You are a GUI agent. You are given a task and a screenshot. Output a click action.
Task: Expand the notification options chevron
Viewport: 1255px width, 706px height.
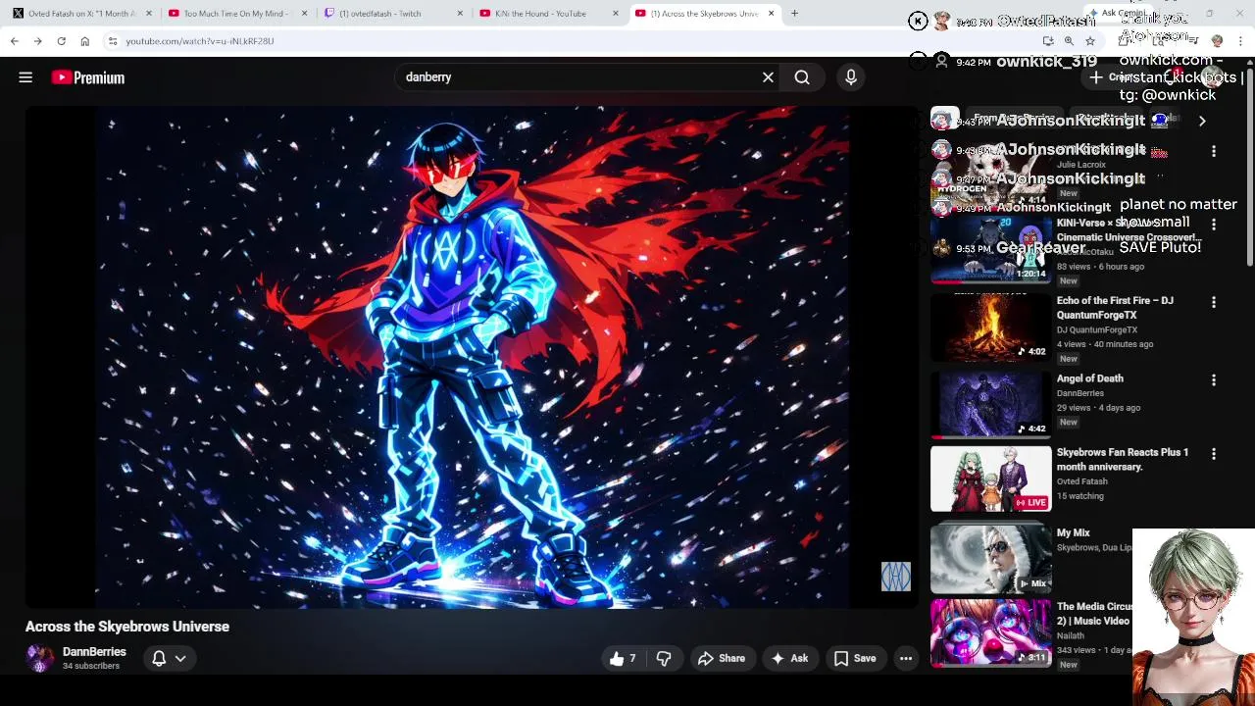tap(180, 659)
